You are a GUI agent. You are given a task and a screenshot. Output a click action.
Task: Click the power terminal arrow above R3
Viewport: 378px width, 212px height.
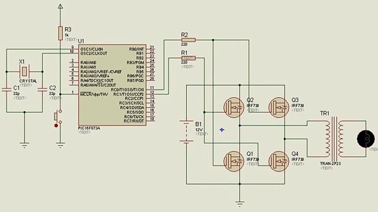click(x=60, y=6)
